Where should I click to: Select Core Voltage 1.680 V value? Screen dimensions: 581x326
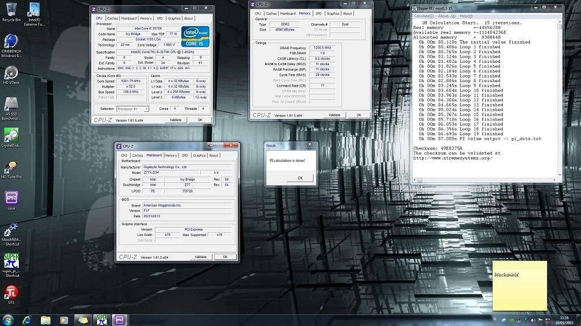[169, 45]
